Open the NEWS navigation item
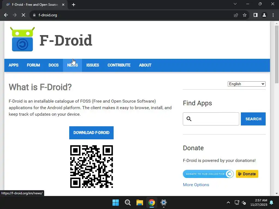The height and width of the screenshot is (209, 279). click(x=72, y=65)
